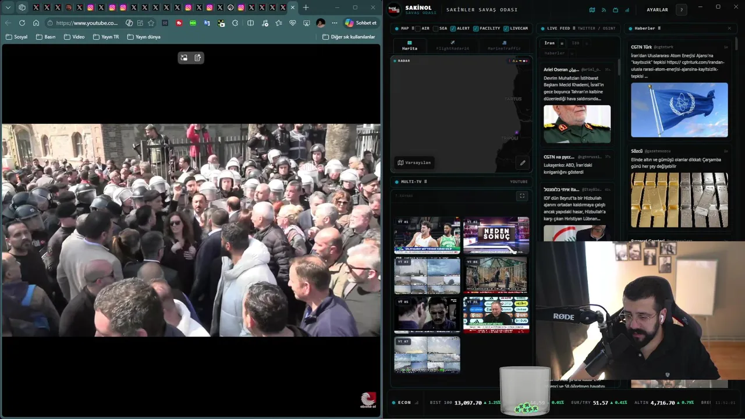Viewport: 745px width, 419px height.
Task: Open the TV icon in Sakinol header
Action: pyautogui.click(x=615, y=10)
